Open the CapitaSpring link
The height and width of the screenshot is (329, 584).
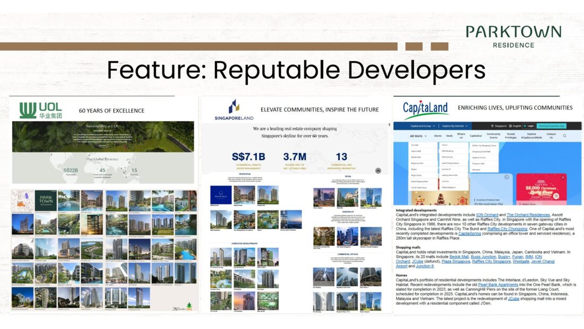470,233
